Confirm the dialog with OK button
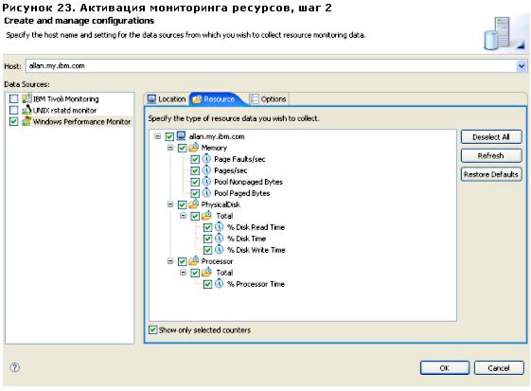 coord(445,368)
